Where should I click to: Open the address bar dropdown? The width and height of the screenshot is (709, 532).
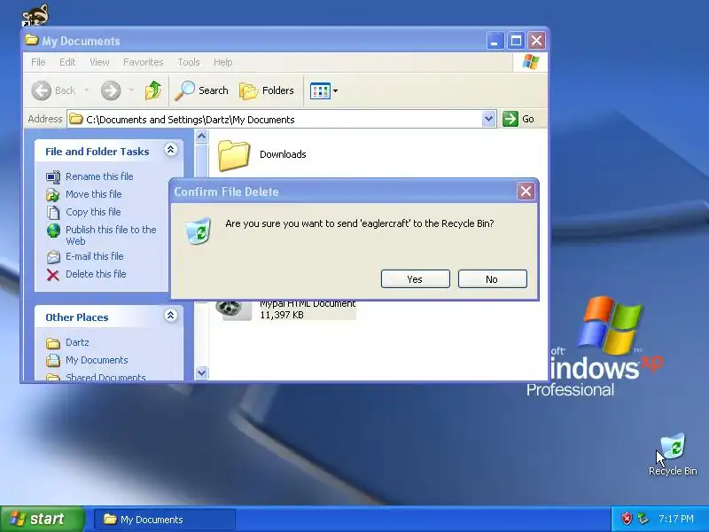[x=488, y=119]
